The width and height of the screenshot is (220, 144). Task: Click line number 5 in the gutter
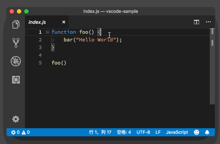point(40,63)
